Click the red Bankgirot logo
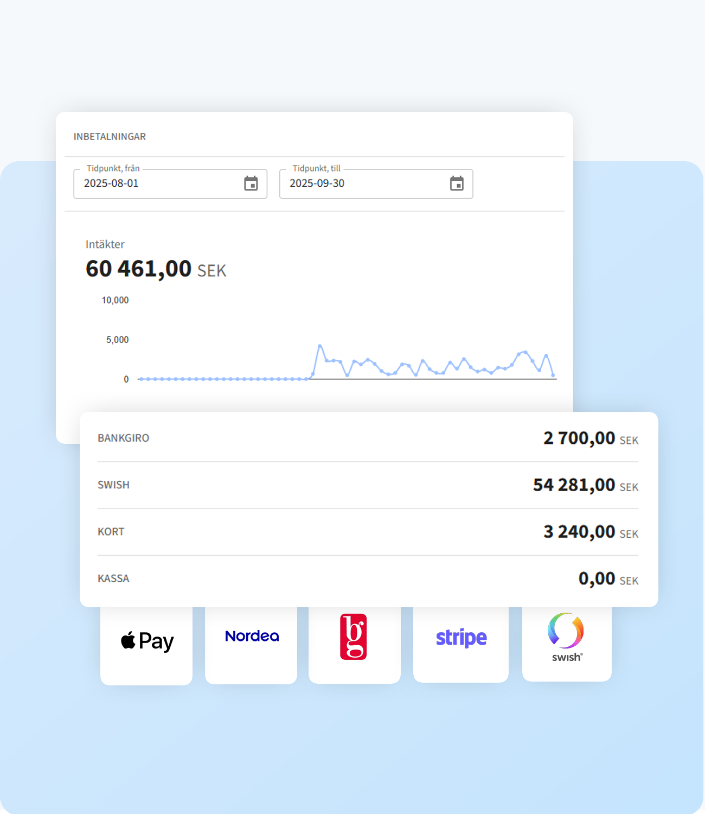 354,637
